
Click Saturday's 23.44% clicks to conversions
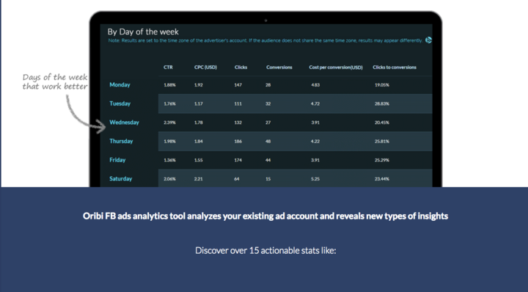382,179
